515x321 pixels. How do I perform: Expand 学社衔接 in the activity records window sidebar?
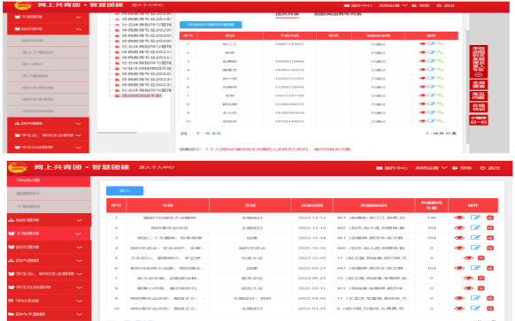pyautogui.click(x=50, y=301)
